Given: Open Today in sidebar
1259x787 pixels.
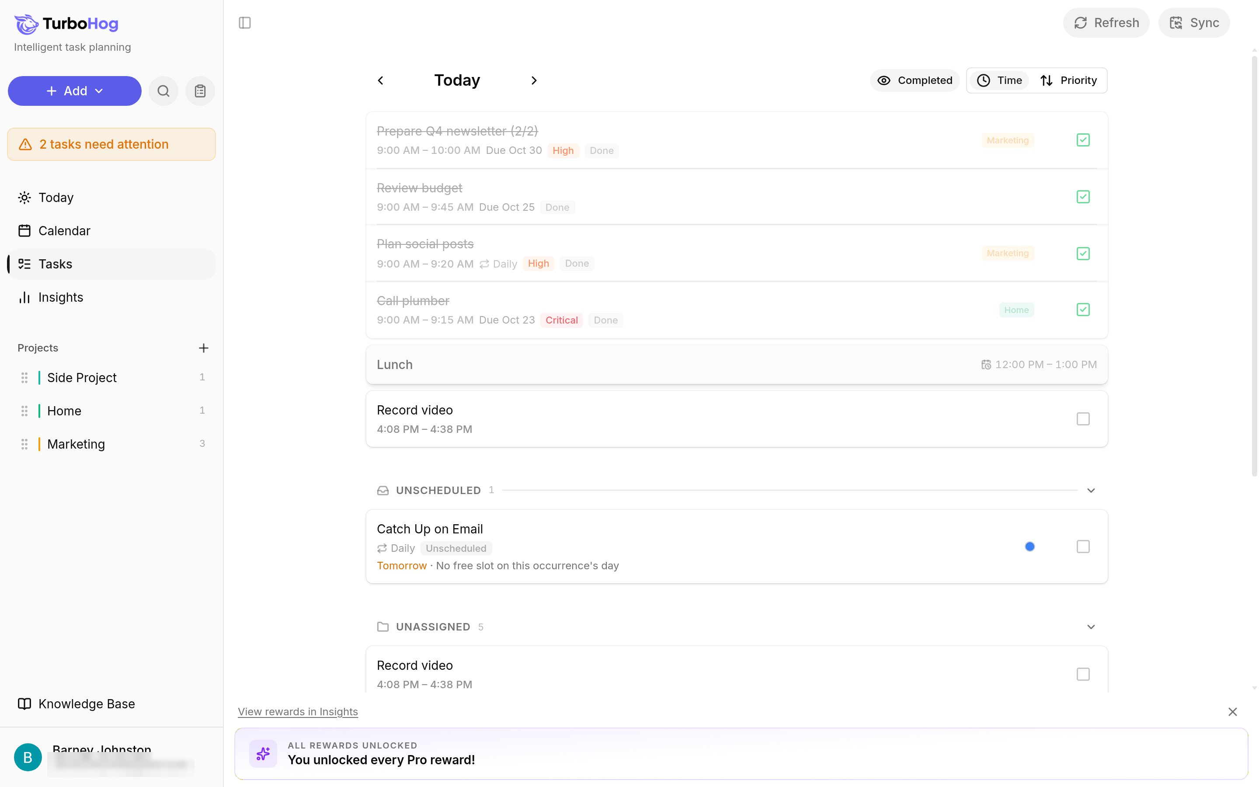Looking at the screenshot, I should 111,198.
